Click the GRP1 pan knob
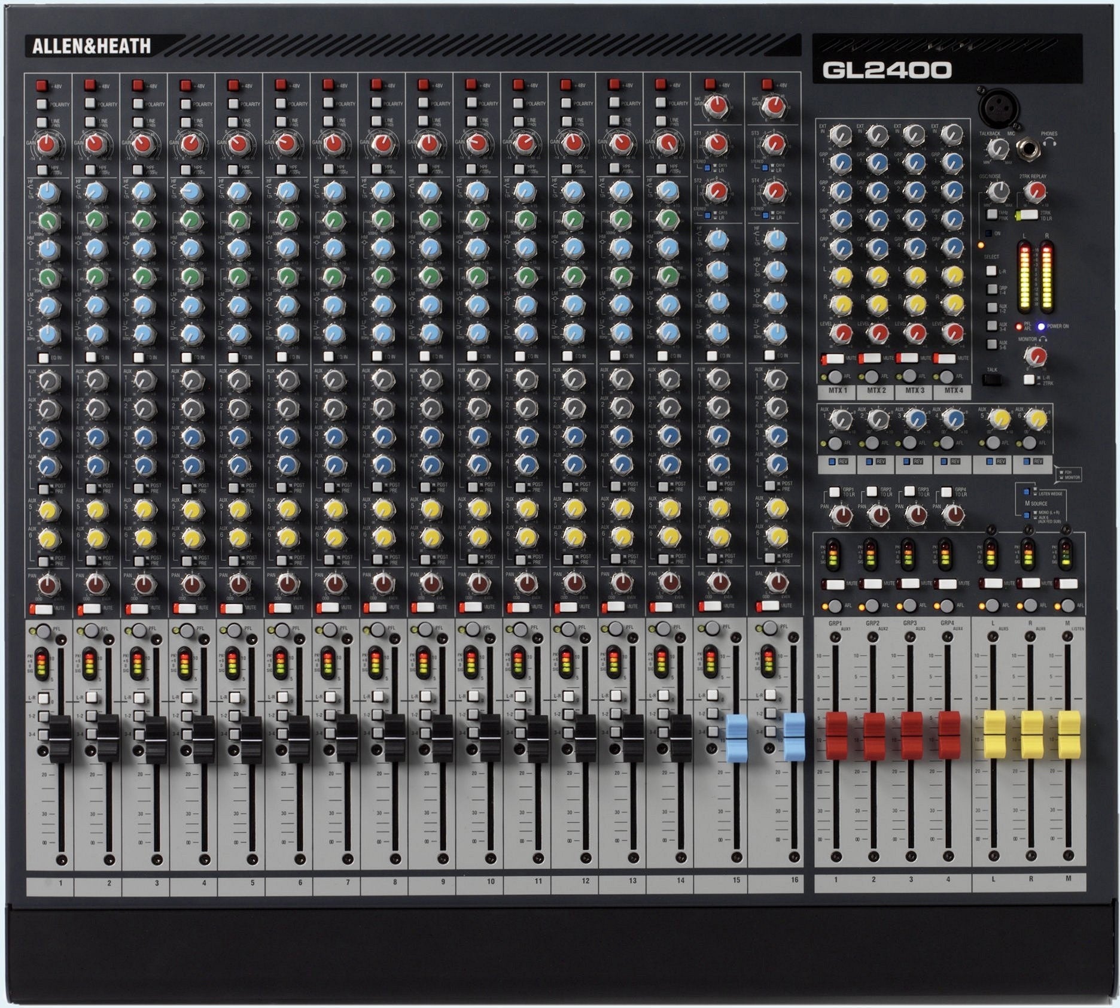The height and width of the screenshot is (1008, 1120). click(842, 514)
